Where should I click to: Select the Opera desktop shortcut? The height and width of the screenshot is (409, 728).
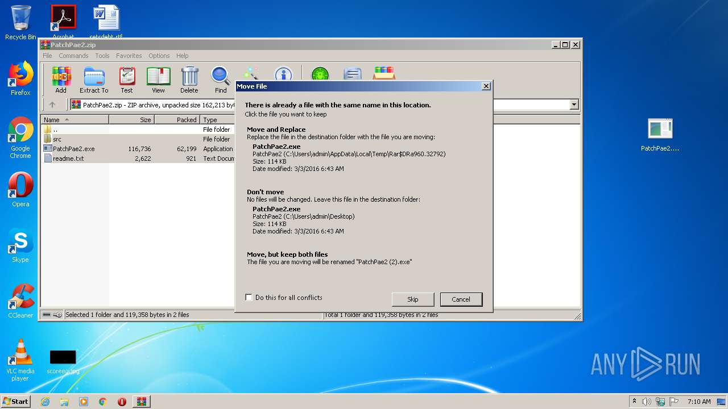(x=20, y=190)
